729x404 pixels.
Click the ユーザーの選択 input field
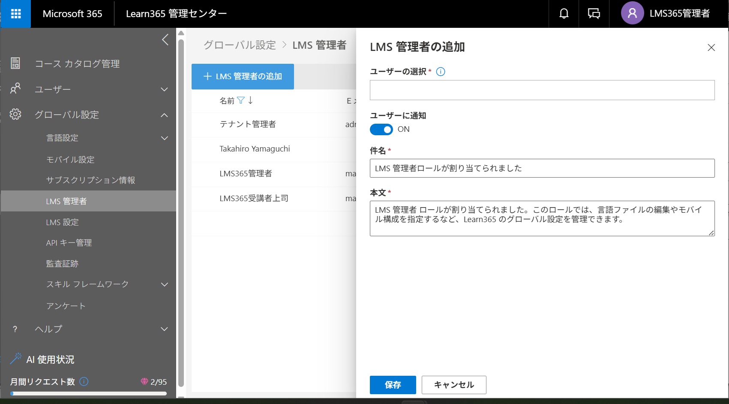(542, 90)
